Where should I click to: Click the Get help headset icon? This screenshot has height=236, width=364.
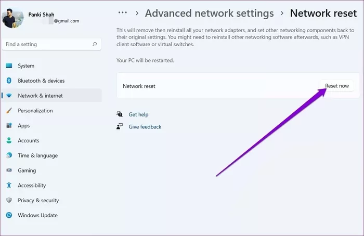click(120, 114)
